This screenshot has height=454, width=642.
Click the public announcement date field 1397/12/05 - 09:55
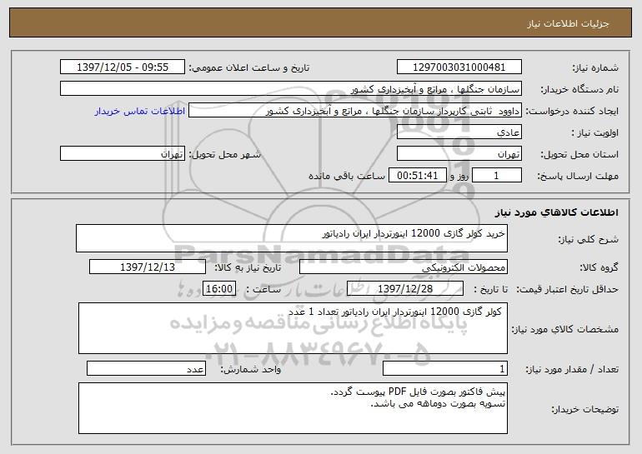tap(123, 67)
